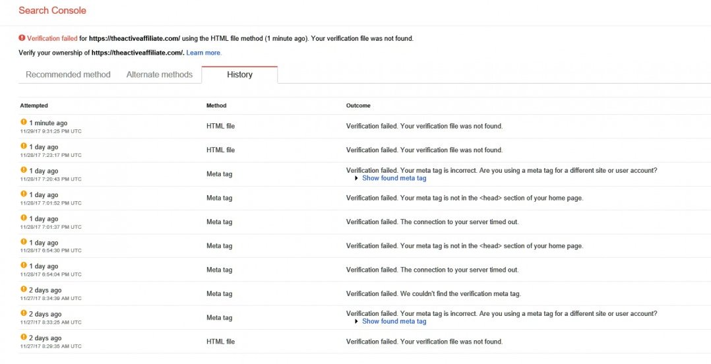The height and width of the screenshot is (364, 711).
Task: Click warning icon for 11/28/17 6:54:04 PM attempt
Action: click(24, 265)
